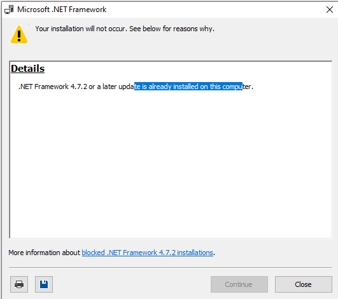
Task: Close the dialog with the title bar X
Action: (330, 10)
